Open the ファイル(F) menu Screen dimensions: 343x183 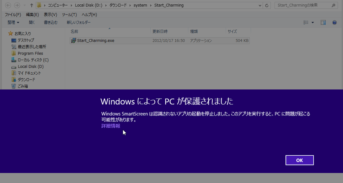[13, 14]
